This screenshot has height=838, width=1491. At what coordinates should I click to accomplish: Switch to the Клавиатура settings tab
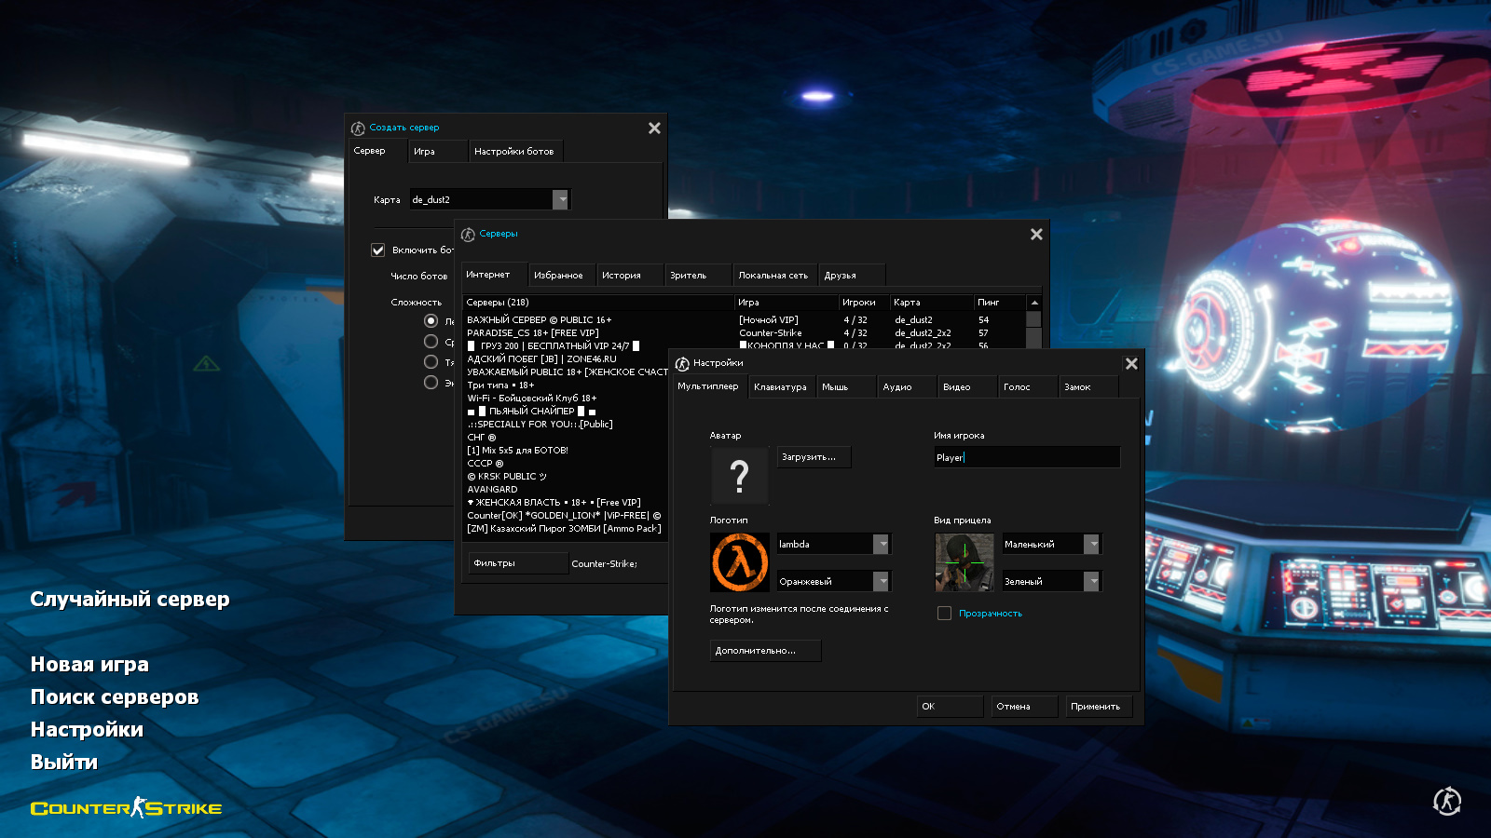coord(780,387)
